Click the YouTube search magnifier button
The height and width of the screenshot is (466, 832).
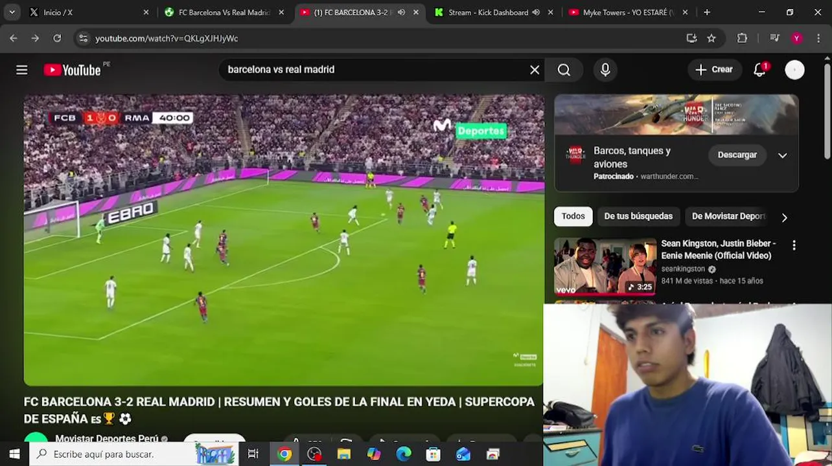(564, 70)
